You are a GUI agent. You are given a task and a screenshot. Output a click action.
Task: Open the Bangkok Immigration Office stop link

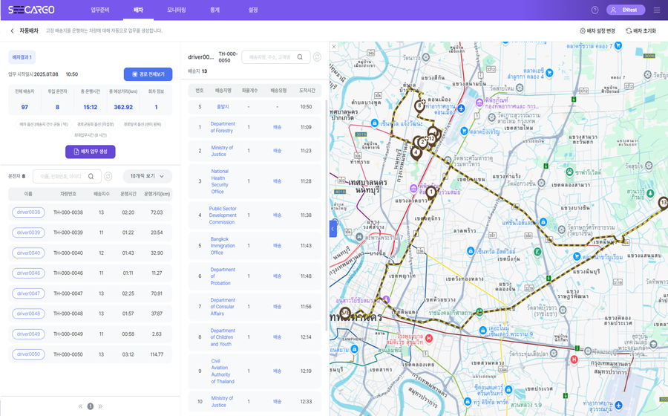(x=223, y=245)
